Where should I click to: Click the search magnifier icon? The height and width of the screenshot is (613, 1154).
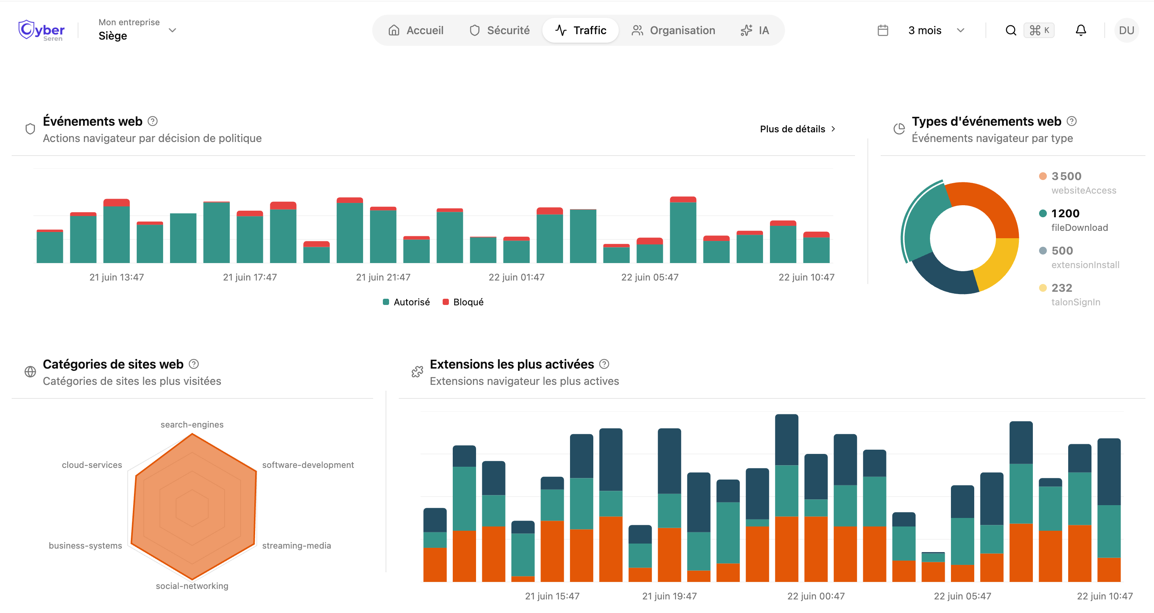1011,30
